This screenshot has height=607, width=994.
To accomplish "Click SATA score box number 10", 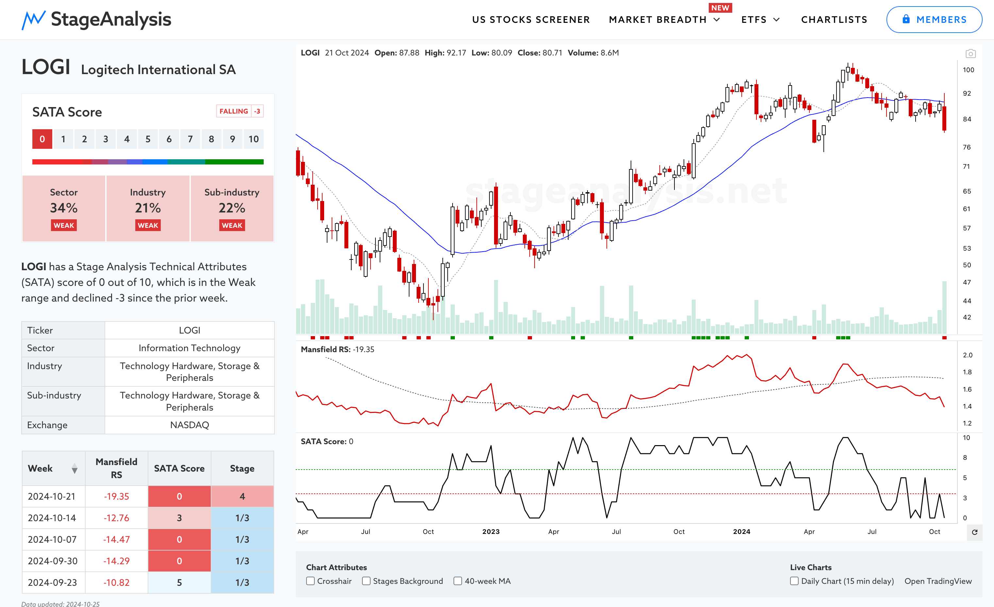I will [253, 139].
